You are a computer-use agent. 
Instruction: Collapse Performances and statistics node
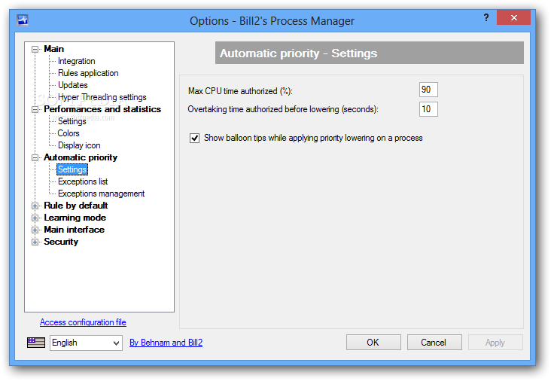(x=35, y=110)
